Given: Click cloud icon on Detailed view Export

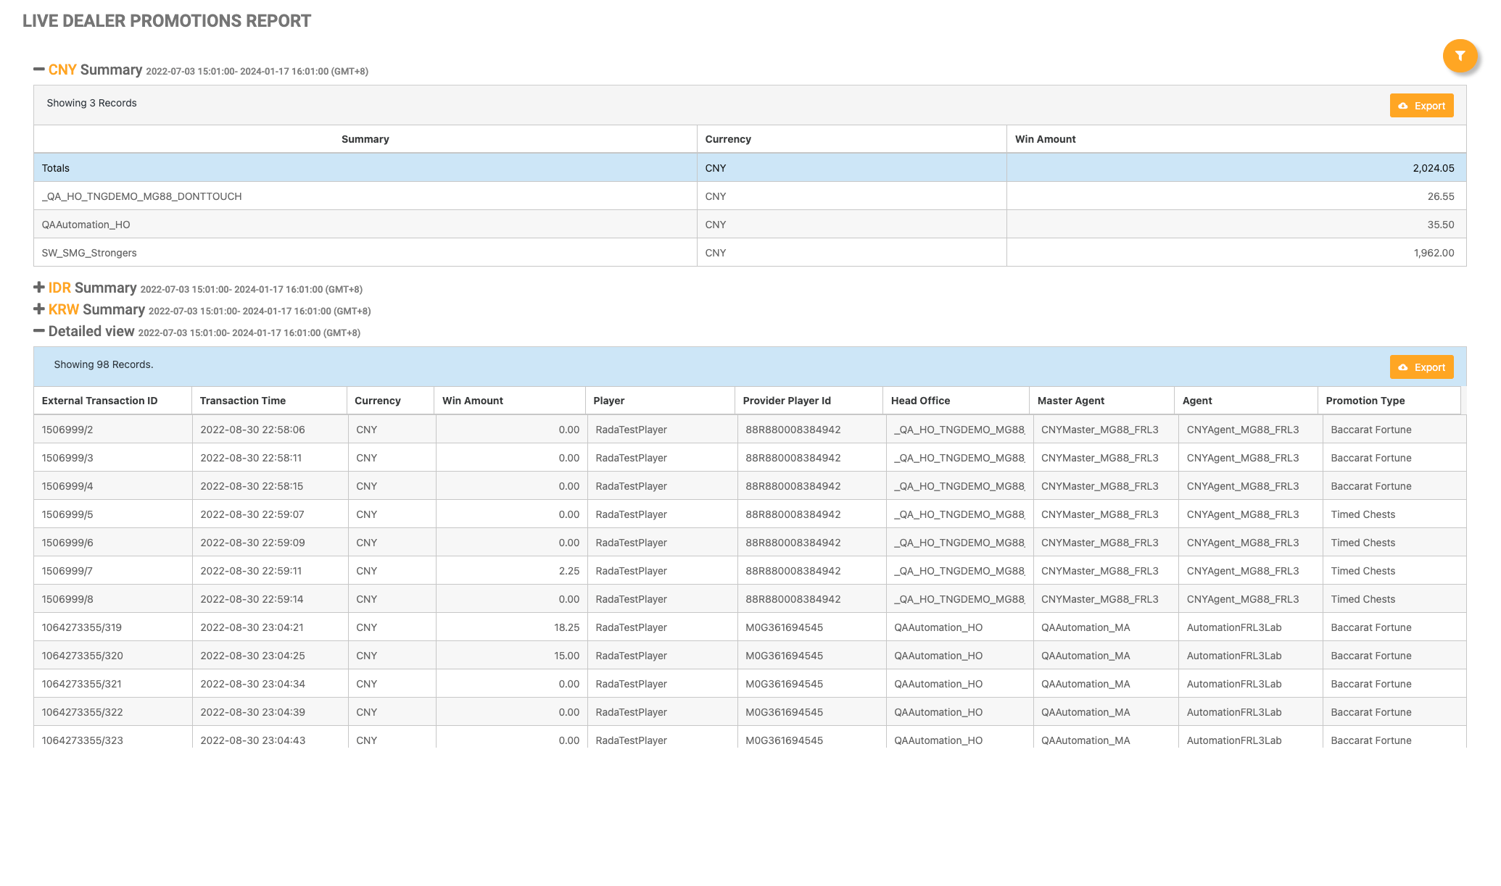Looking at the screenshot, I should click(x=1403, y=367).
